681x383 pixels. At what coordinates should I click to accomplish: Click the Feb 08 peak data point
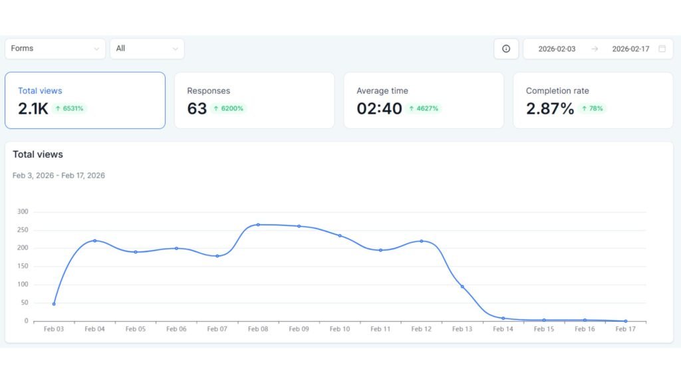tap(258, 225)
